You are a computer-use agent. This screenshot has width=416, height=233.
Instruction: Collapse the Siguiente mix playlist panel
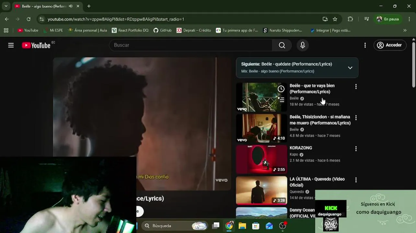click(x=350, y=68)
